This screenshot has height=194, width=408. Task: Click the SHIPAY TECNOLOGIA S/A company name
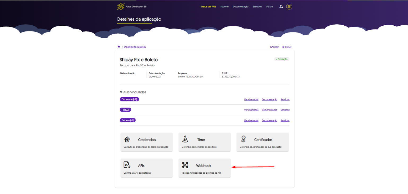click(x=191, y=77)
